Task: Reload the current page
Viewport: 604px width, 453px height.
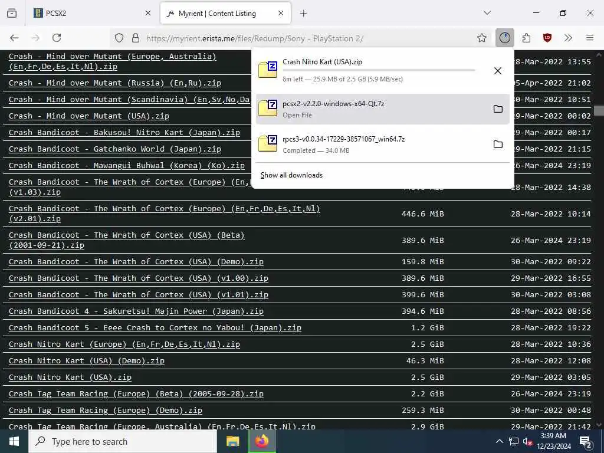Action: pyautogui.click(x=57, y=38)
